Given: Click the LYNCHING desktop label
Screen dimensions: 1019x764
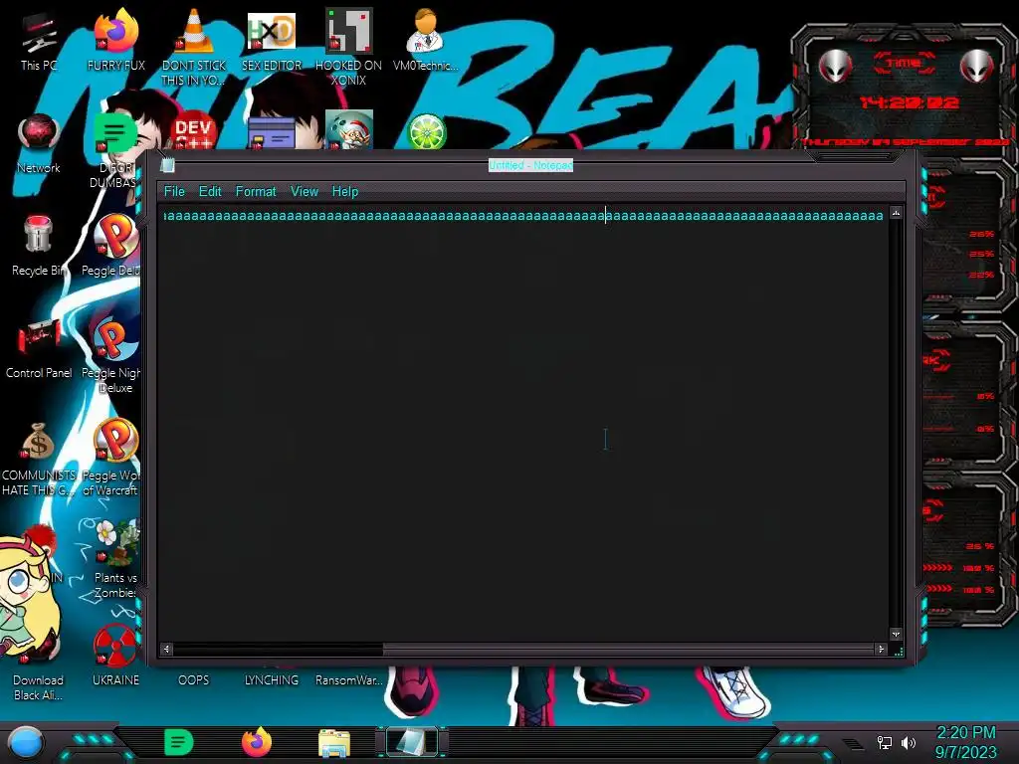Looking at the screenshot, I should coord(272,680).
